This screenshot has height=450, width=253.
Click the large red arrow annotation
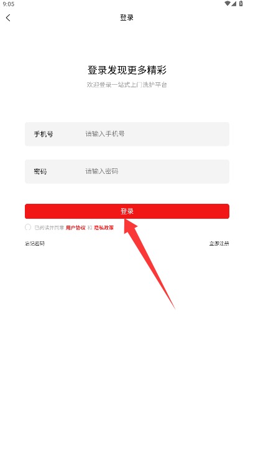(x=149, y=264)
